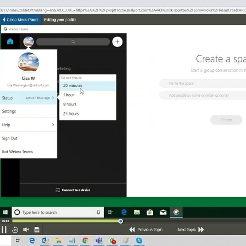Open the Status menu entry
The width and height of the screenshot is (246, 246).
pos(28,98)
